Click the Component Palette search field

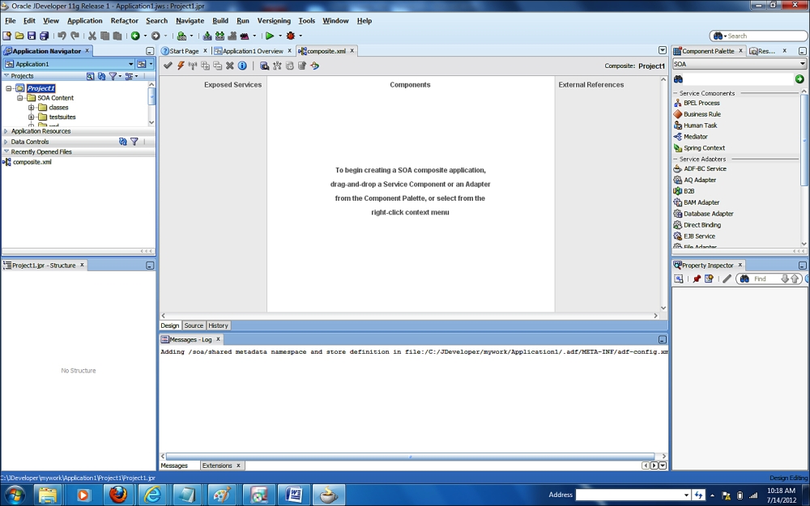[x=739, y=79]
